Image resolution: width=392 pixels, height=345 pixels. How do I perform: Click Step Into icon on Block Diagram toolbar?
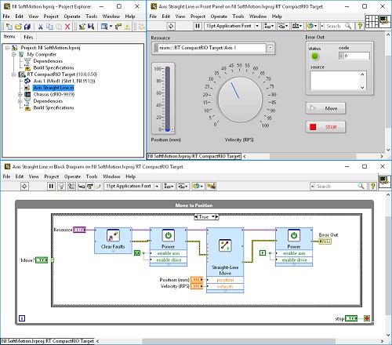pos(82,186)
